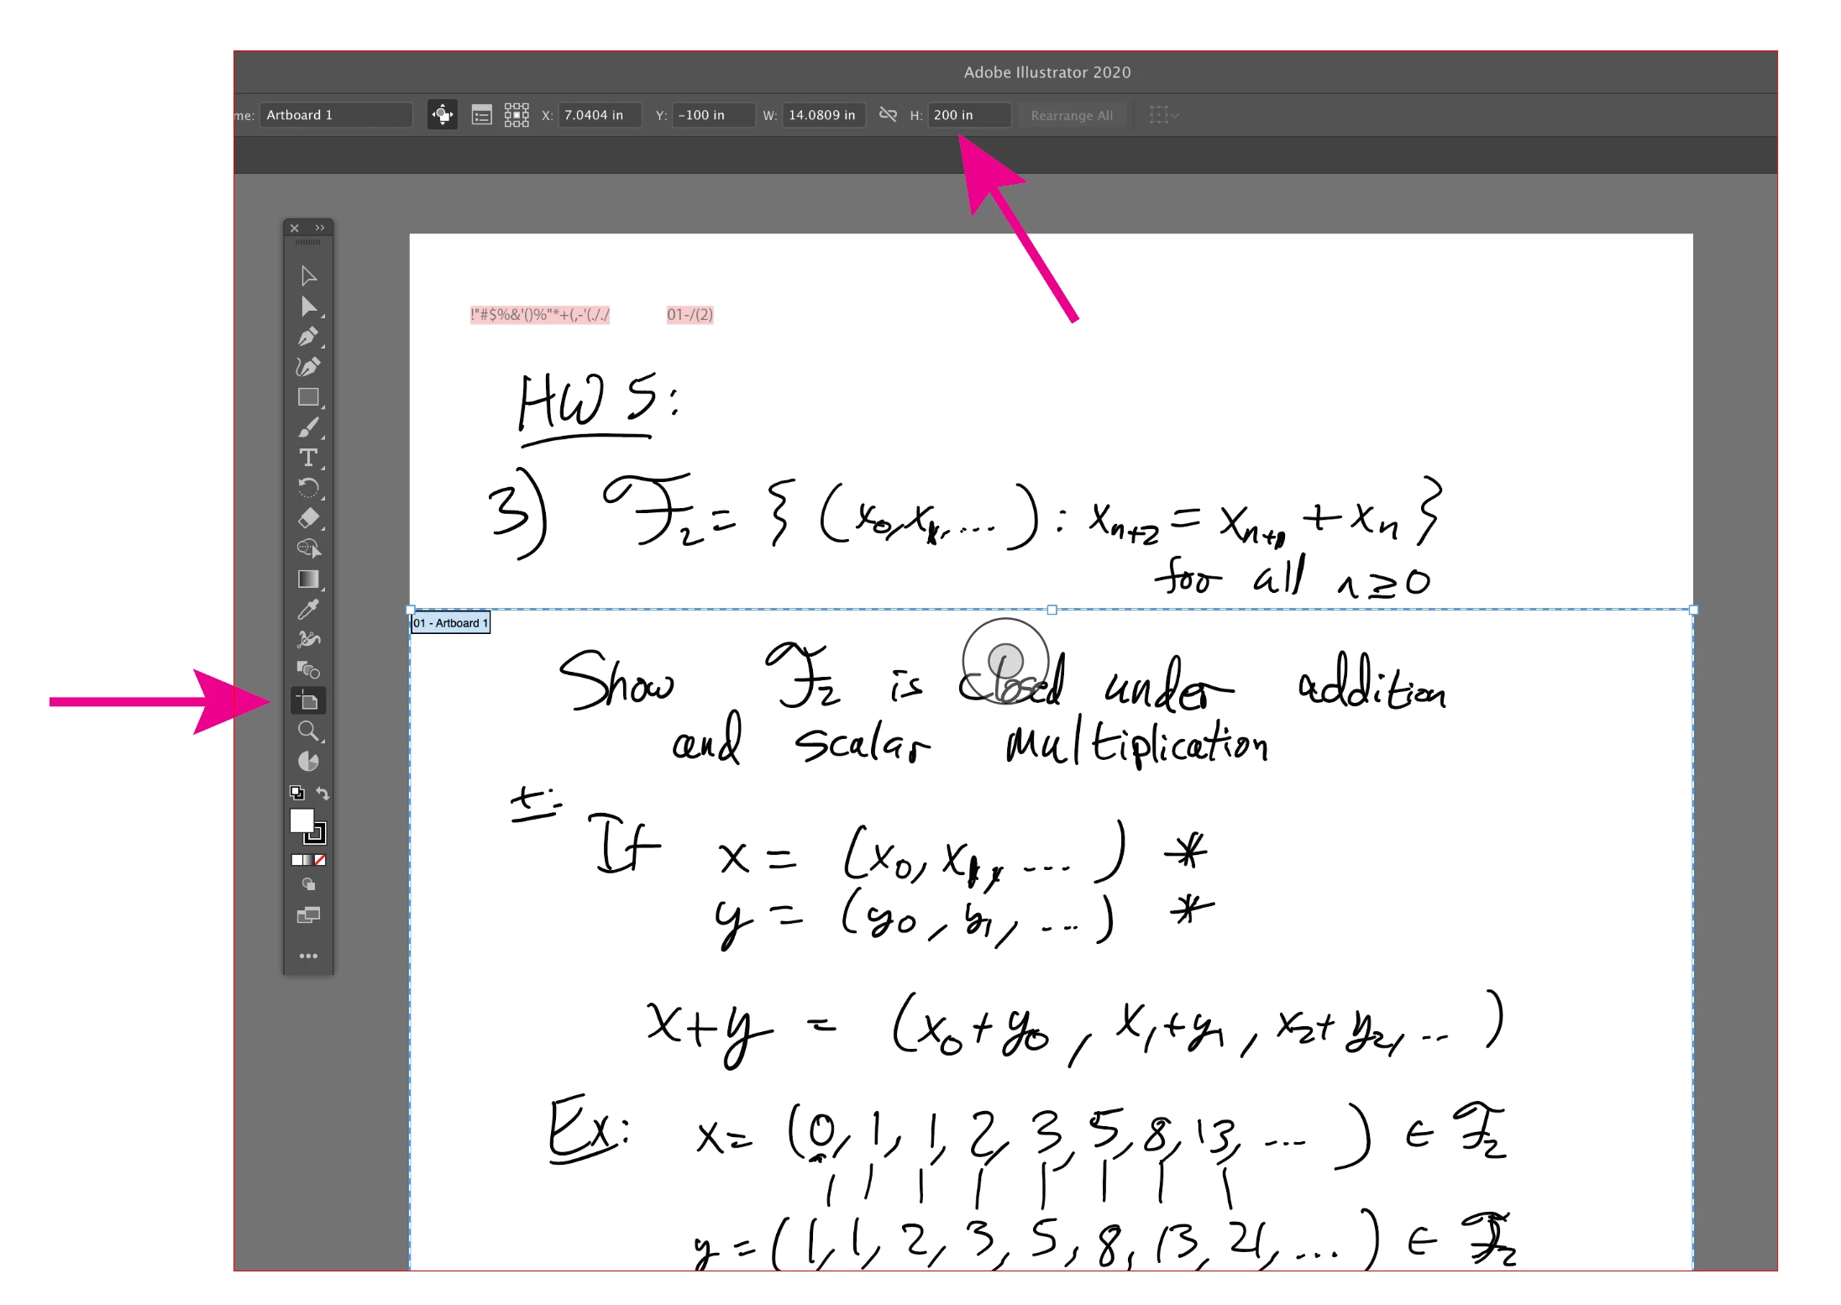This screenshot has width=1841, height=1305.
Task: Click the white fill color swatch
Action: coord(301,820)
